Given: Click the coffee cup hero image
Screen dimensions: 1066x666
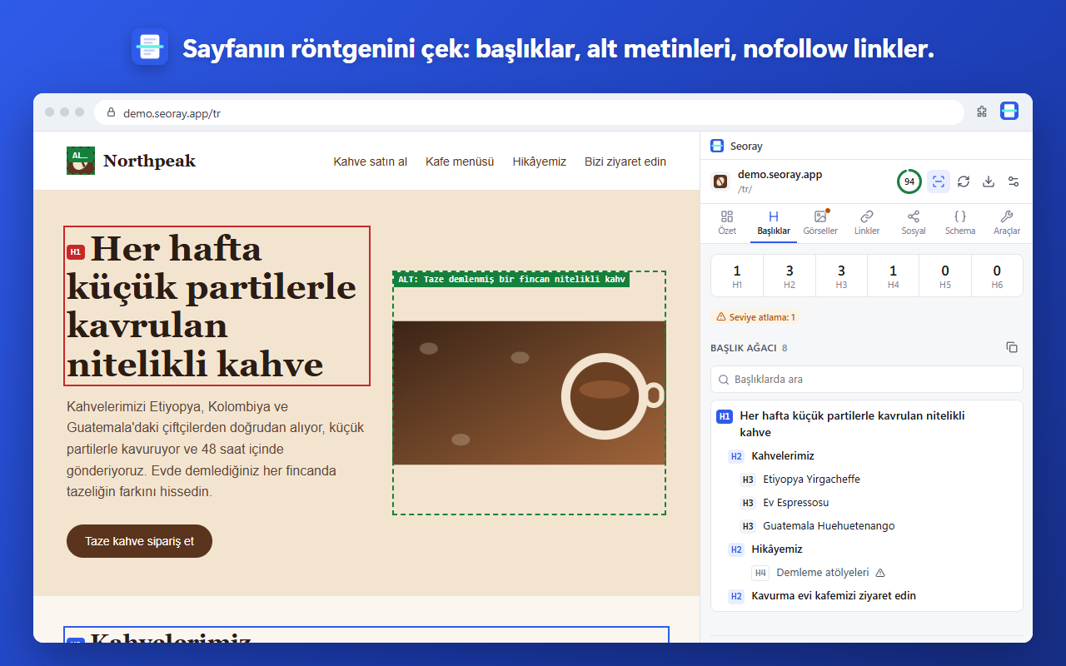Looking at the screenshot, I should (x=529, y=393).
